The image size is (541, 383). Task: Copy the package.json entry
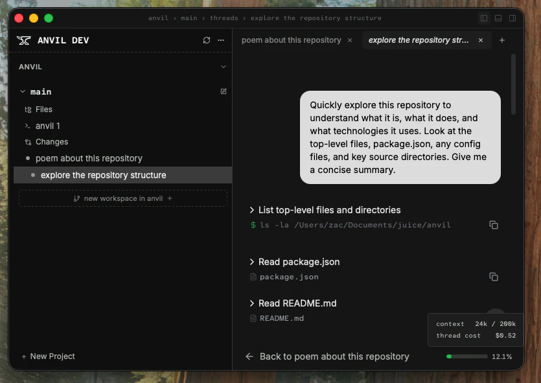click(x=494, y=277)
